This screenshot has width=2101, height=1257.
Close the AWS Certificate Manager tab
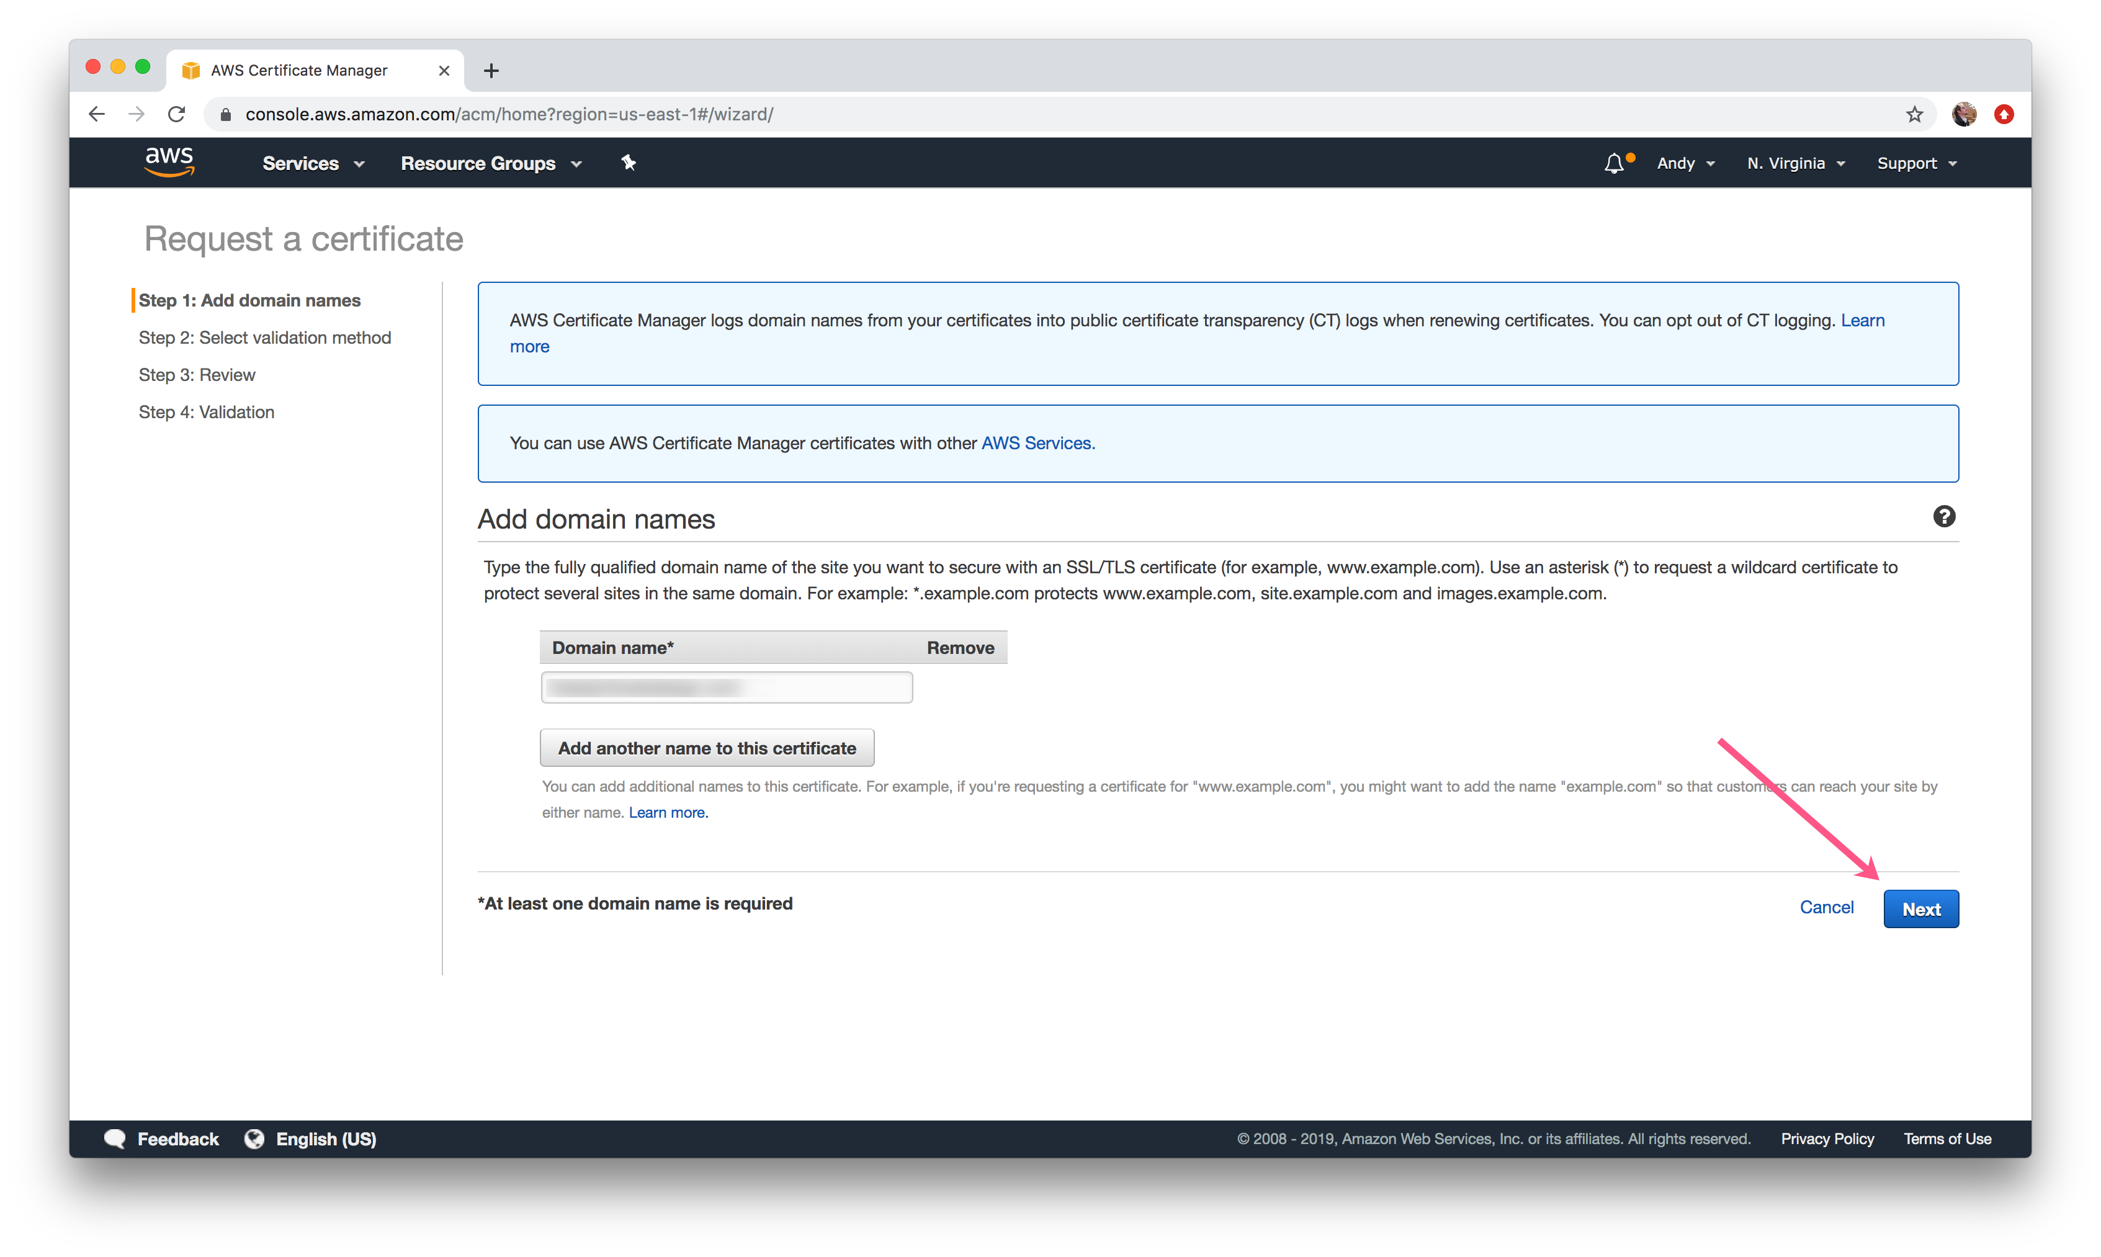point(444,70)
